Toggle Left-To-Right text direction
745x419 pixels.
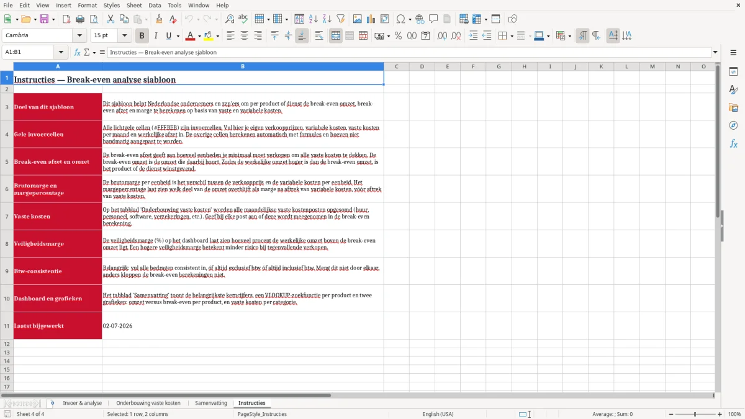point(582,36)
